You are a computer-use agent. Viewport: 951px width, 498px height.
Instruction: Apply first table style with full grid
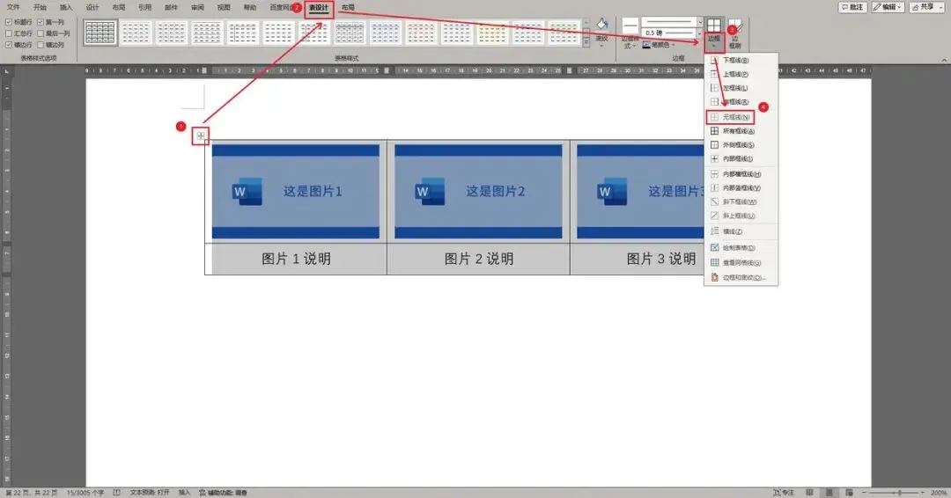(100, 33)
